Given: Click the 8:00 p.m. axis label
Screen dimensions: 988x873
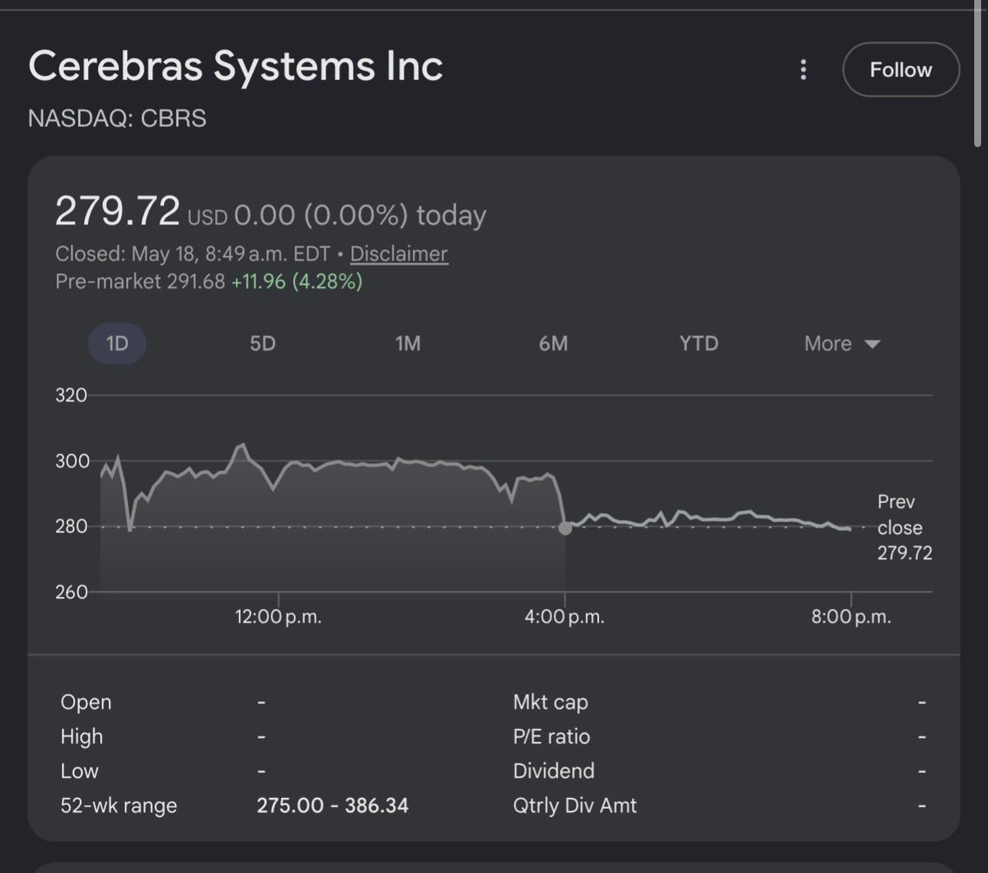Looking at the screenshot, I should 850,617.
